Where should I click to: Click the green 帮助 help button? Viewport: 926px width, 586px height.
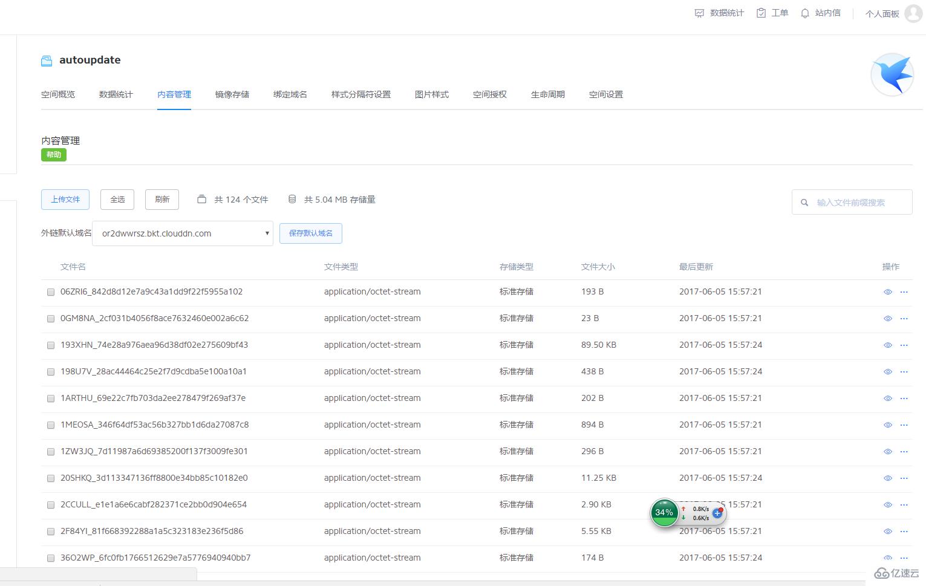tap(54, 155)
